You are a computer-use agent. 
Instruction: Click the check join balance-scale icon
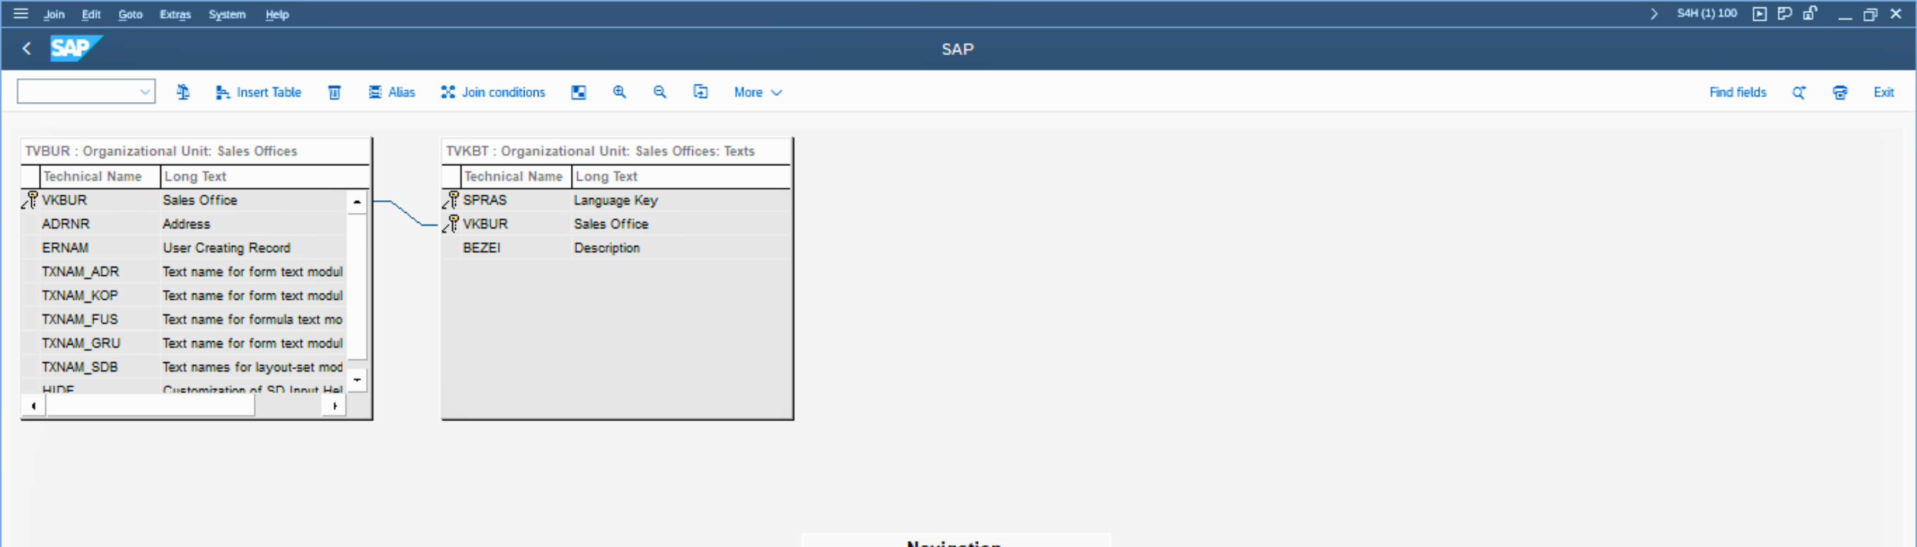(x=183, y=92)
